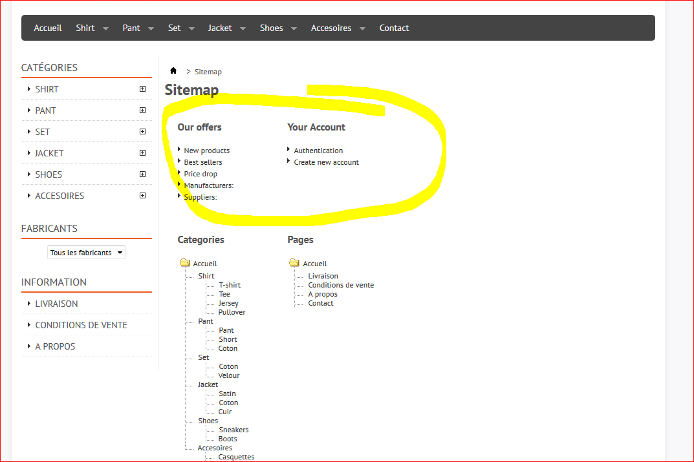
Task: Click Create new account link
Action: pyautogui.click(x=326, y=162)
